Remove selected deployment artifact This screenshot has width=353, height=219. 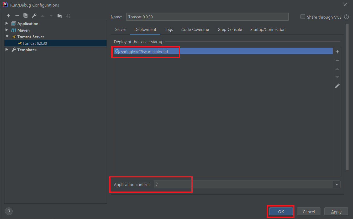point(337,60)
